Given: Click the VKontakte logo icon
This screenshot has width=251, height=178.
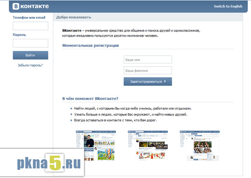Looking at the screenshot, I should [x=16, y=6].
